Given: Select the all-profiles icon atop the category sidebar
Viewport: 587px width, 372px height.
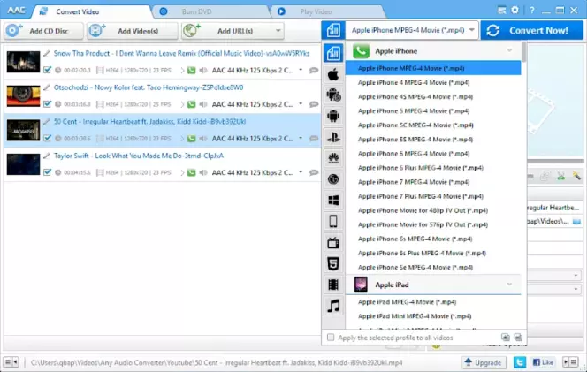Looking at the screenshot, I should [333, 53].
